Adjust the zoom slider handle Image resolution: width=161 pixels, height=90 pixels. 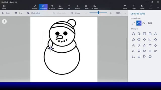point(98,13)
